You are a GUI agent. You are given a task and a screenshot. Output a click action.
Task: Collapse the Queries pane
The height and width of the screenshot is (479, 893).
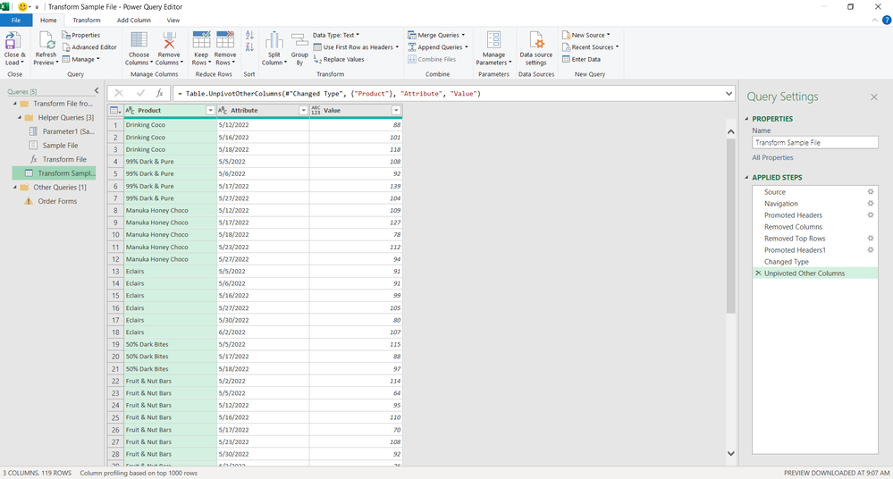click(97, 91)
